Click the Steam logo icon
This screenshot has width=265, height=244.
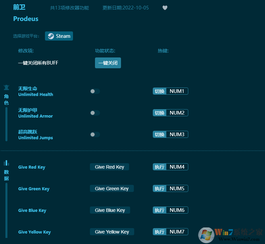coord(51,36)
